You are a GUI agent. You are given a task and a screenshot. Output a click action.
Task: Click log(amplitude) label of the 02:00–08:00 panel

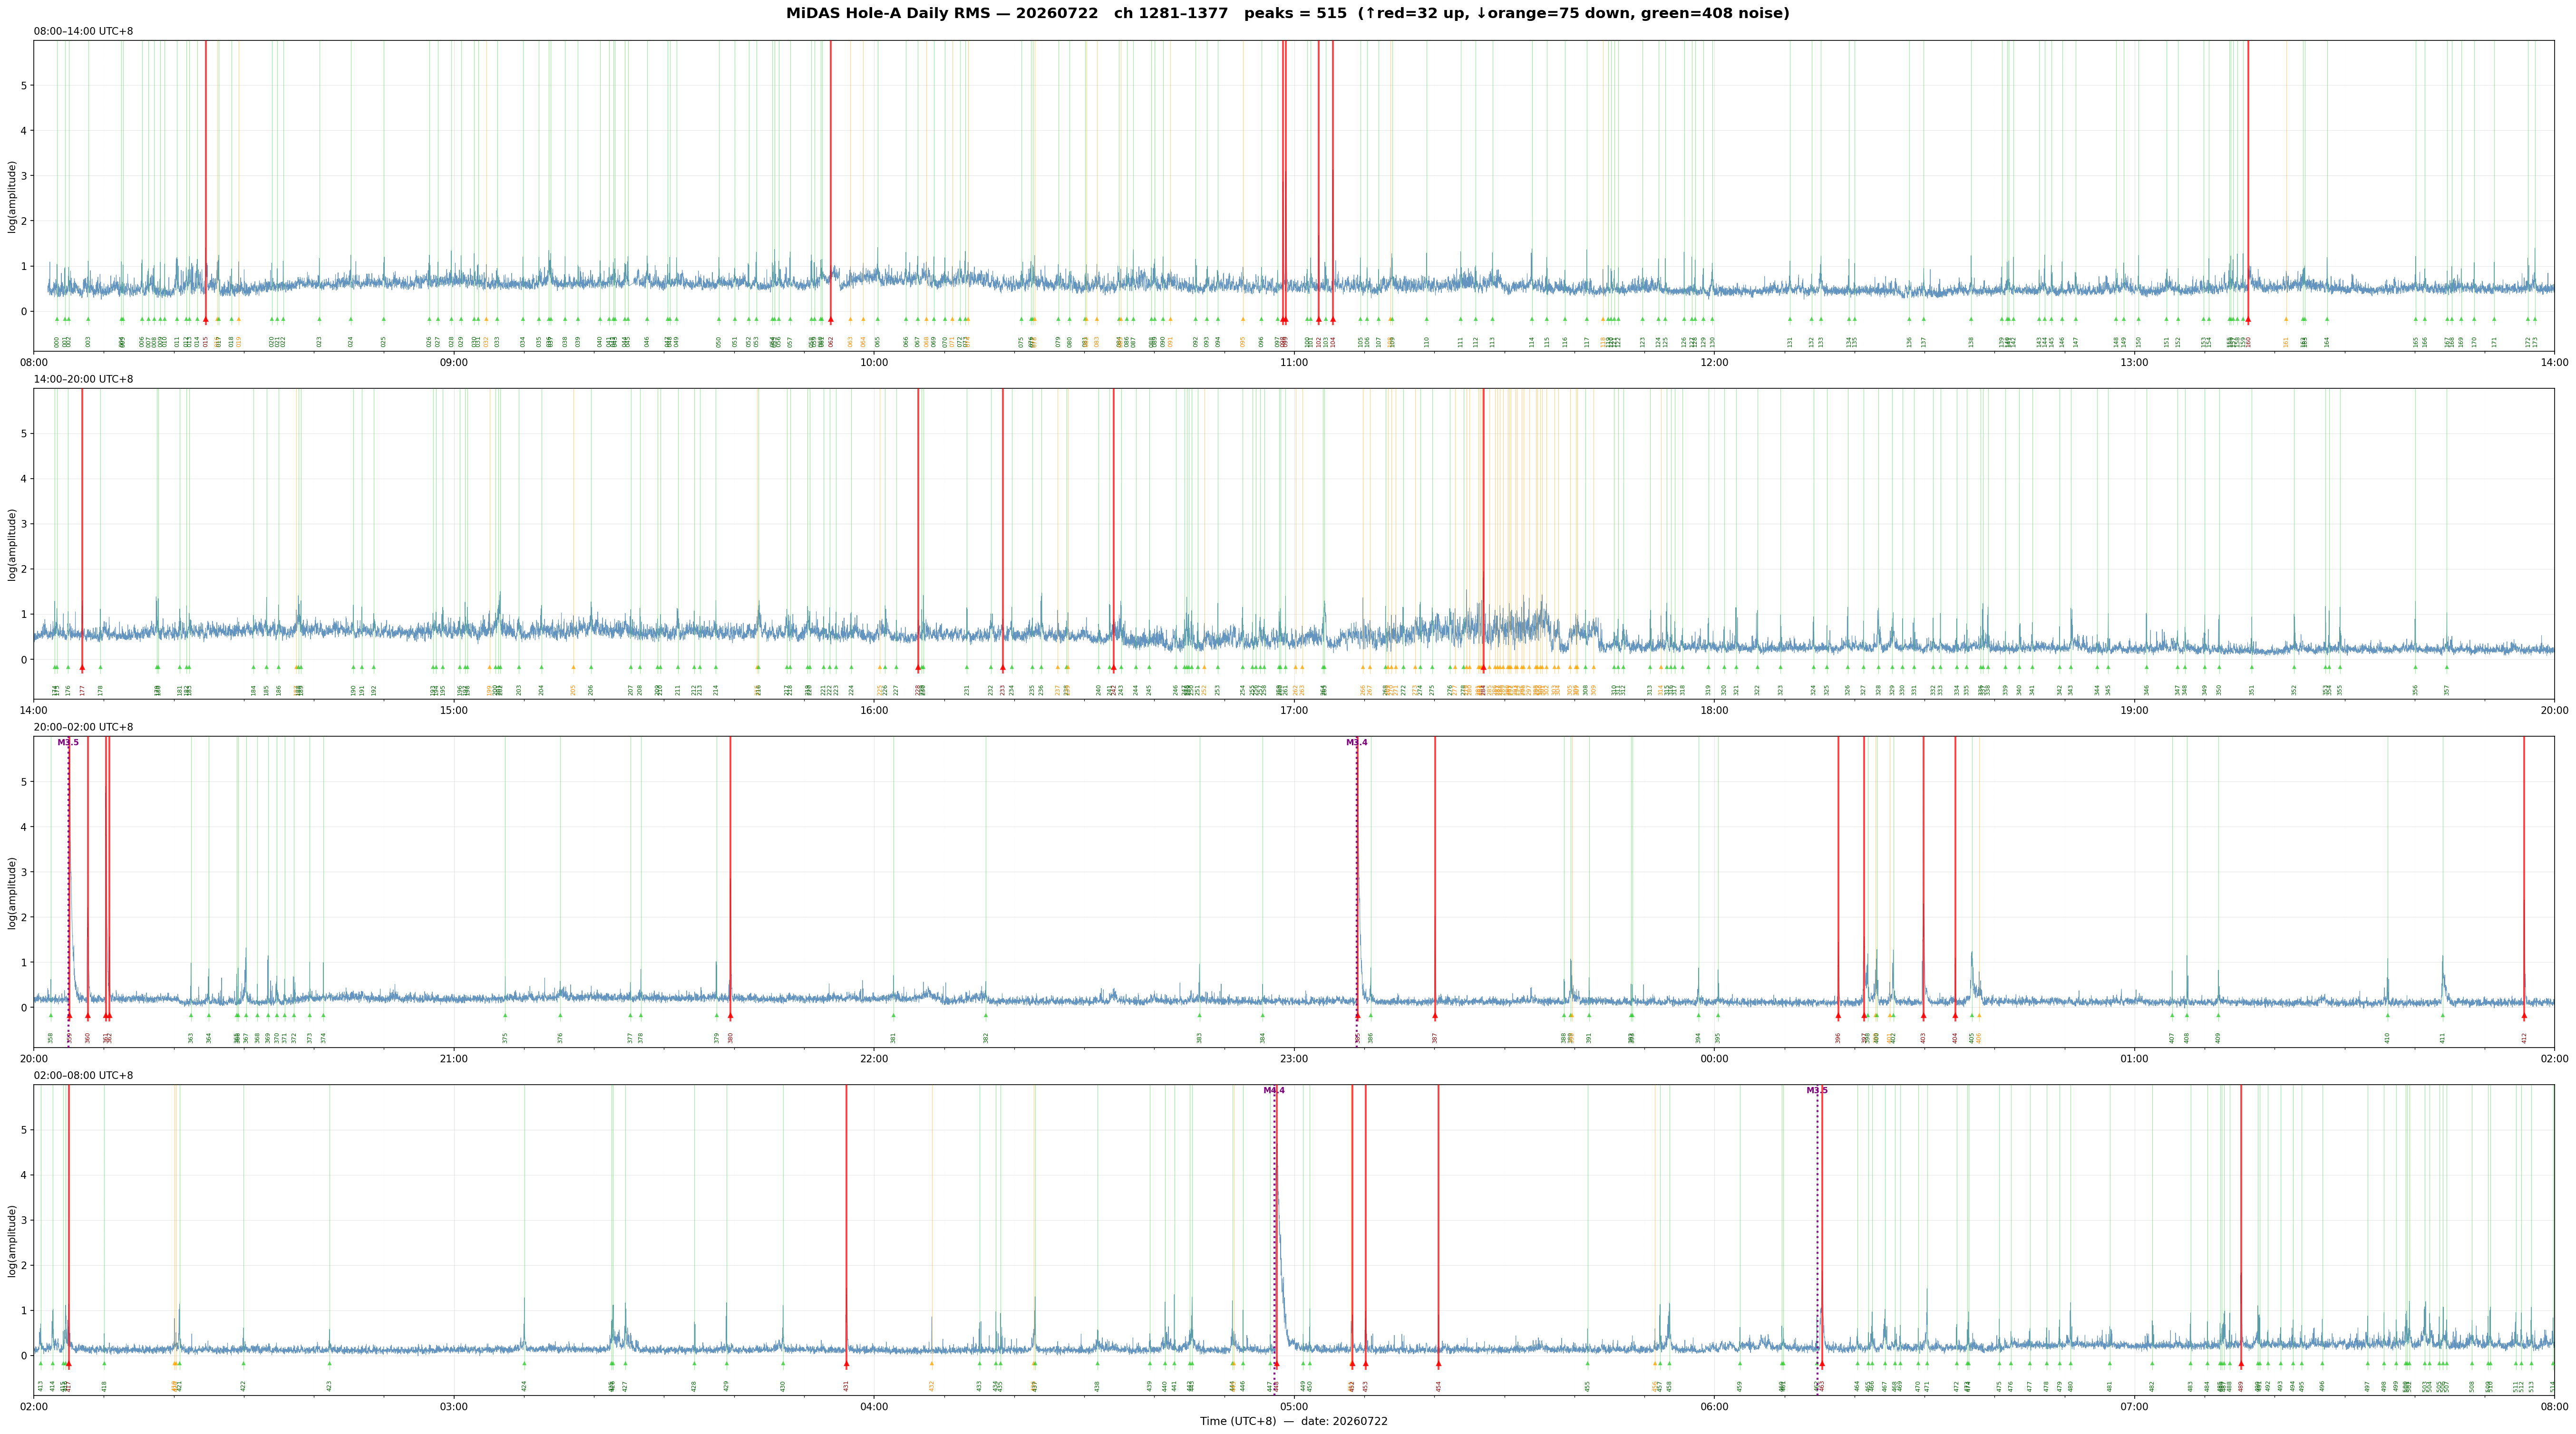pos(12,1240)
